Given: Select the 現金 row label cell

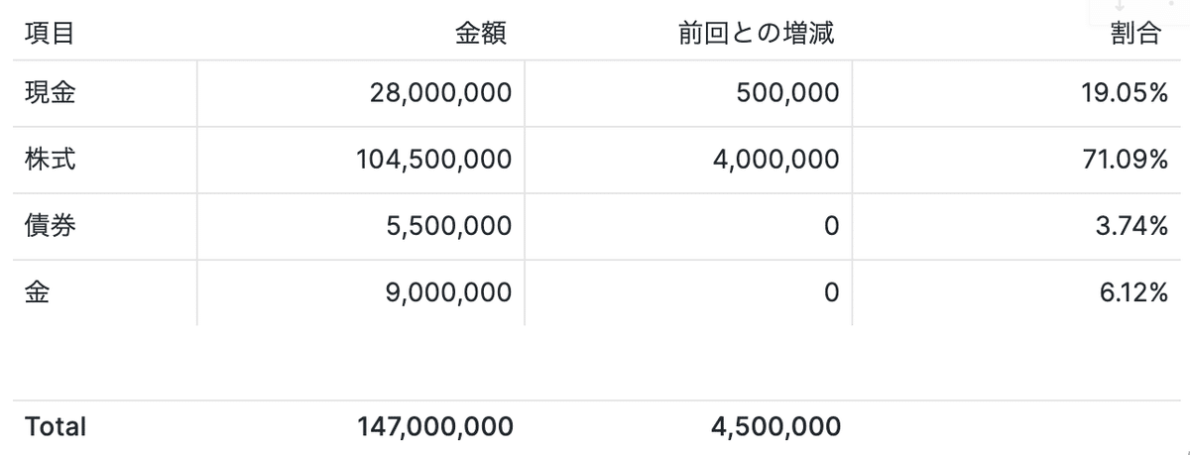Looking at the screenshot, I should 51,93.
